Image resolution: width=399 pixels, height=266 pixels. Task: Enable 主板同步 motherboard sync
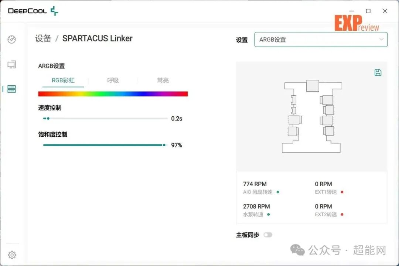pos(268,235)
